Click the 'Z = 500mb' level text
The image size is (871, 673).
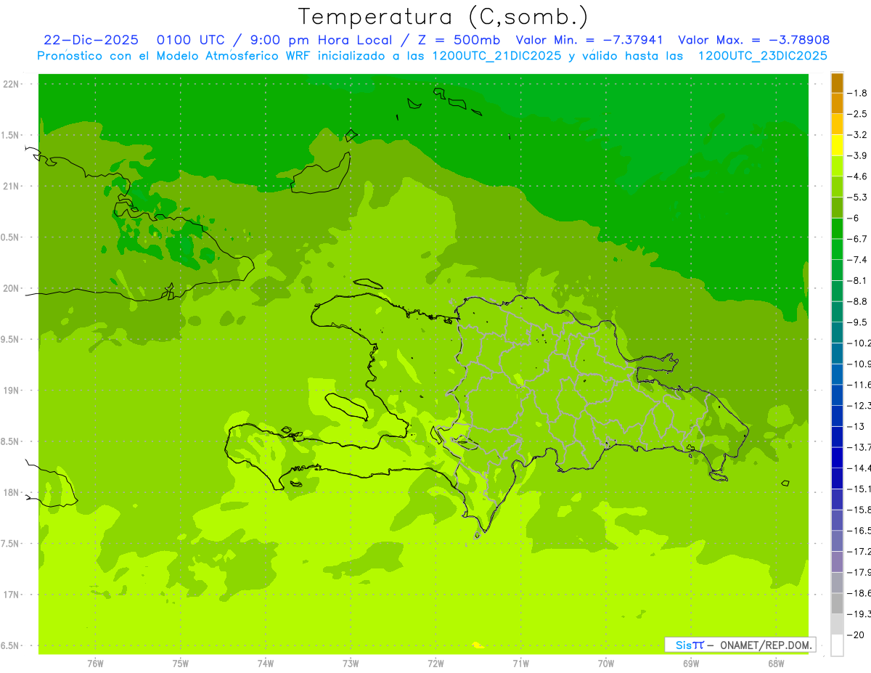click(459, 40)
